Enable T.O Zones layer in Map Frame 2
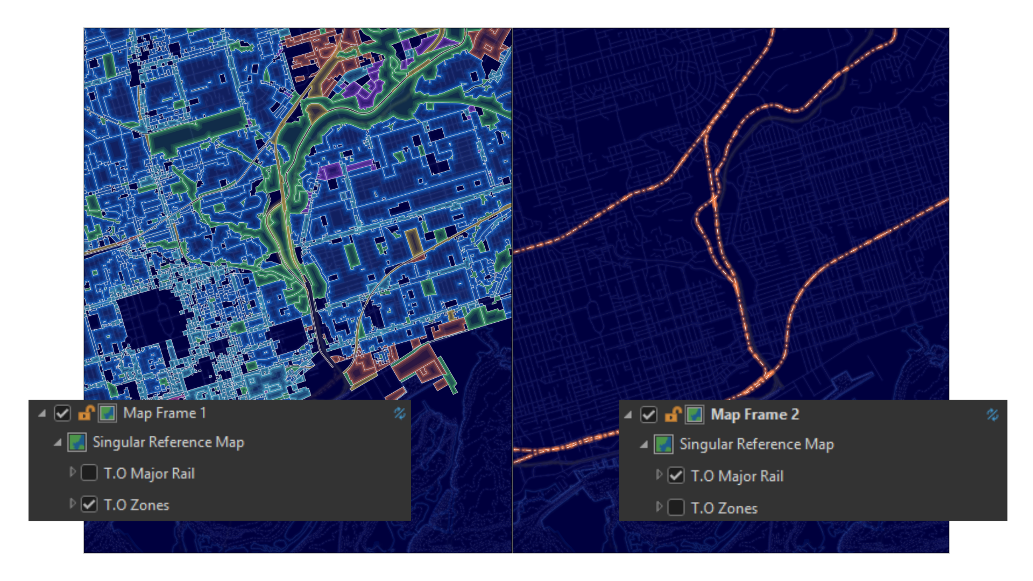The width and height of the screenshot is (1033, 581). [676, 507]
